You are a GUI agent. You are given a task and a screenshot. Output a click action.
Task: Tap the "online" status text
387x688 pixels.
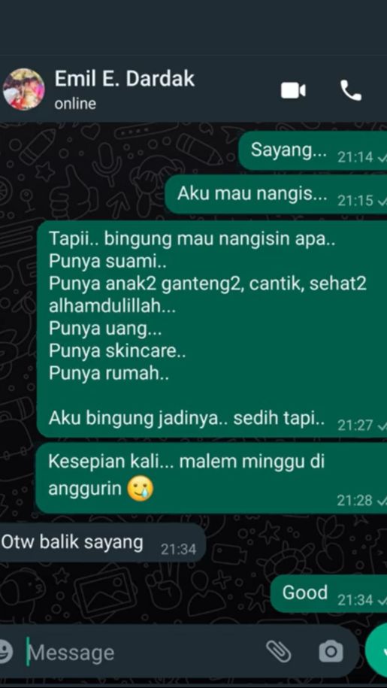click(75, 104)
